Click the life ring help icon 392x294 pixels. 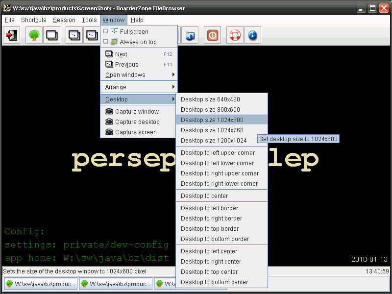pyautogui.click(x=235, y=35)
